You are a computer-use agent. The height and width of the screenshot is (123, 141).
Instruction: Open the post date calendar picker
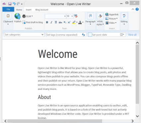122,35
